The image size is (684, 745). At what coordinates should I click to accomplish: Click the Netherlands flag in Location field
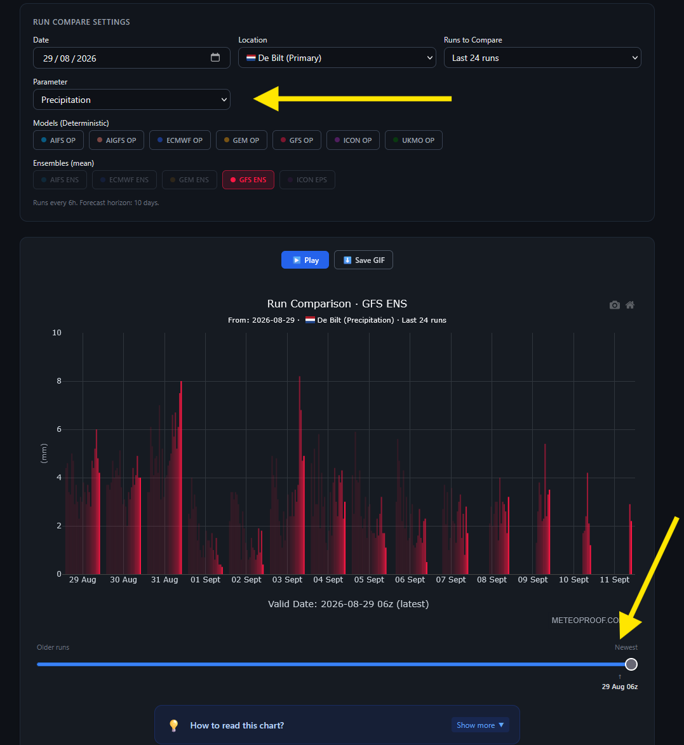pos(251,58)
